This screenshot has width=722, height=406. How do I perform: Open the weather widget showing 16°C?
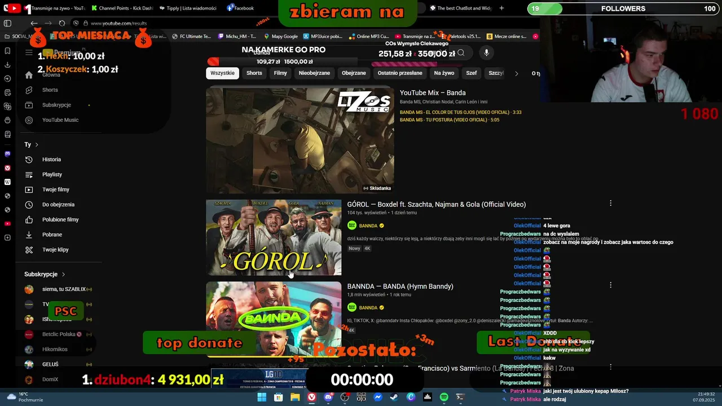tap(23, 397)
